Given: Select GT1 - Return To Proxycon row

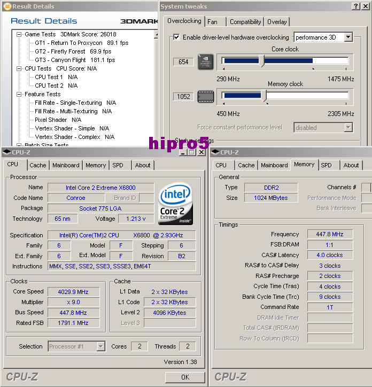Looking at the screenshot, I should (82, 43).
